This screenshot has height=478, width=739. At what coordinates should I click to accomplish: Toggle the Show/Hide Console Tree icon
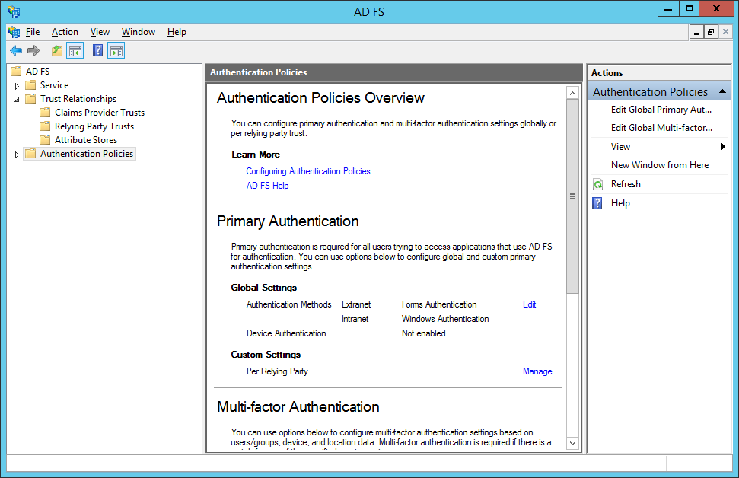(x=75, y=51)
